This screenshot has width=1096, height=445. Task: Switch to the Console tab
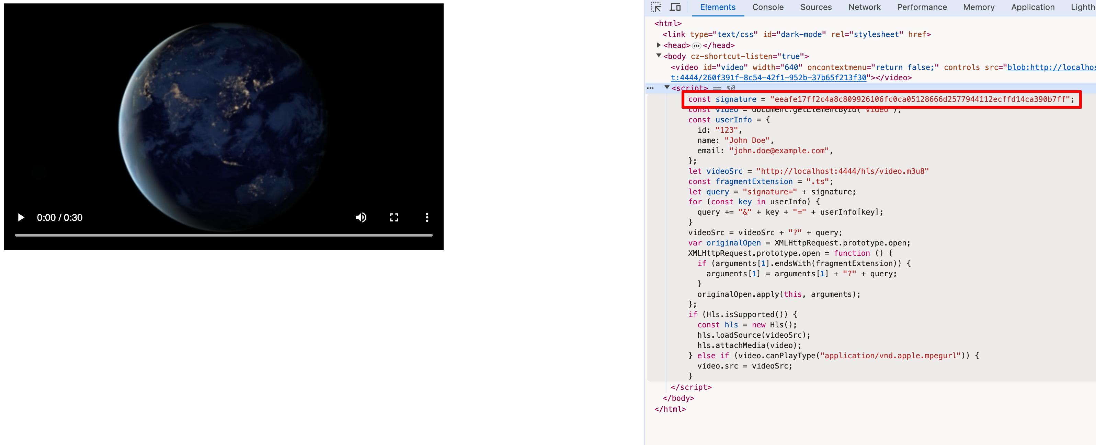[767, 7]
